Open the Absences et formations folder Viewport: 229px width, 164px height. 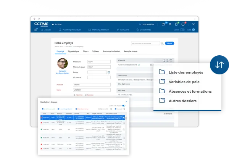pyautogui.click(x=190, y=92)
